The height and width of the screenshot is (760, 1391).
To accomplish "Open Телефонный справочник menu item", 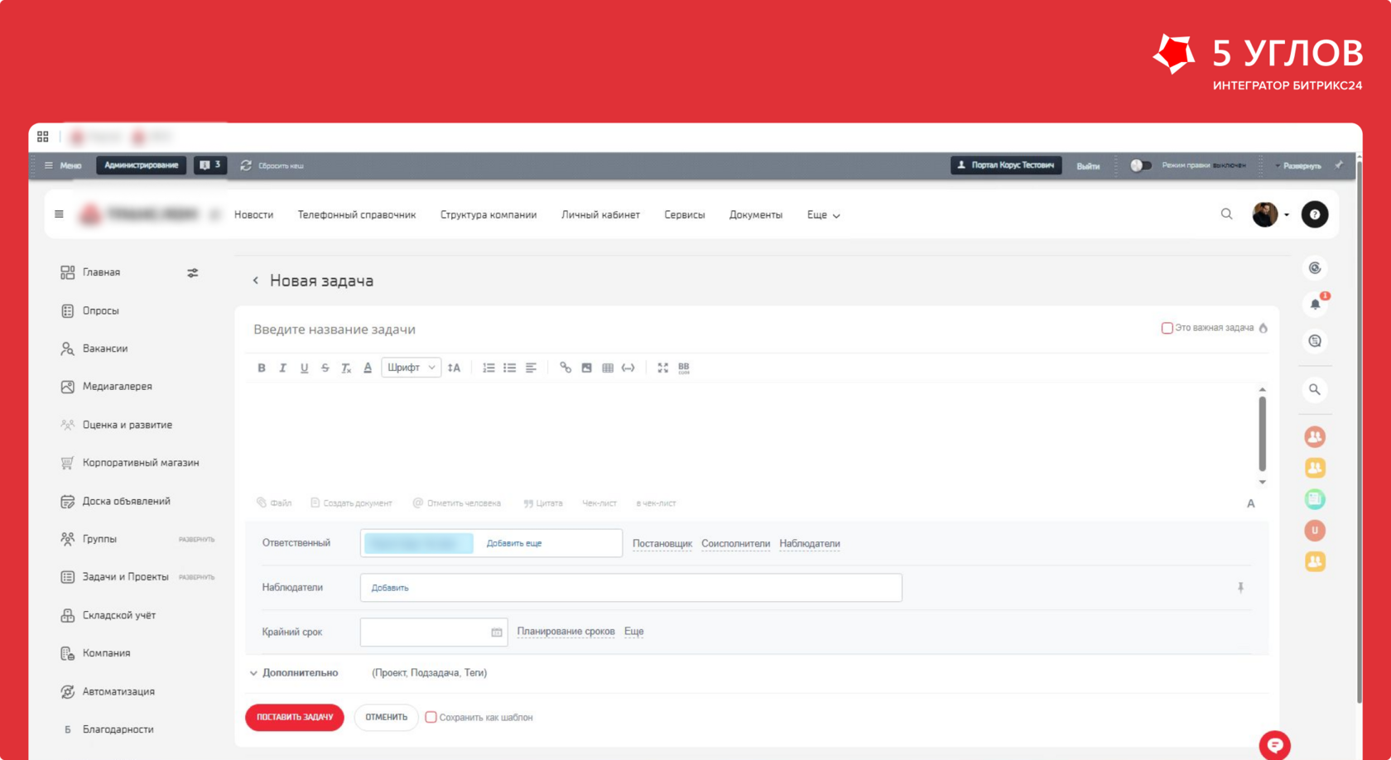I will (x=357, y=215).
